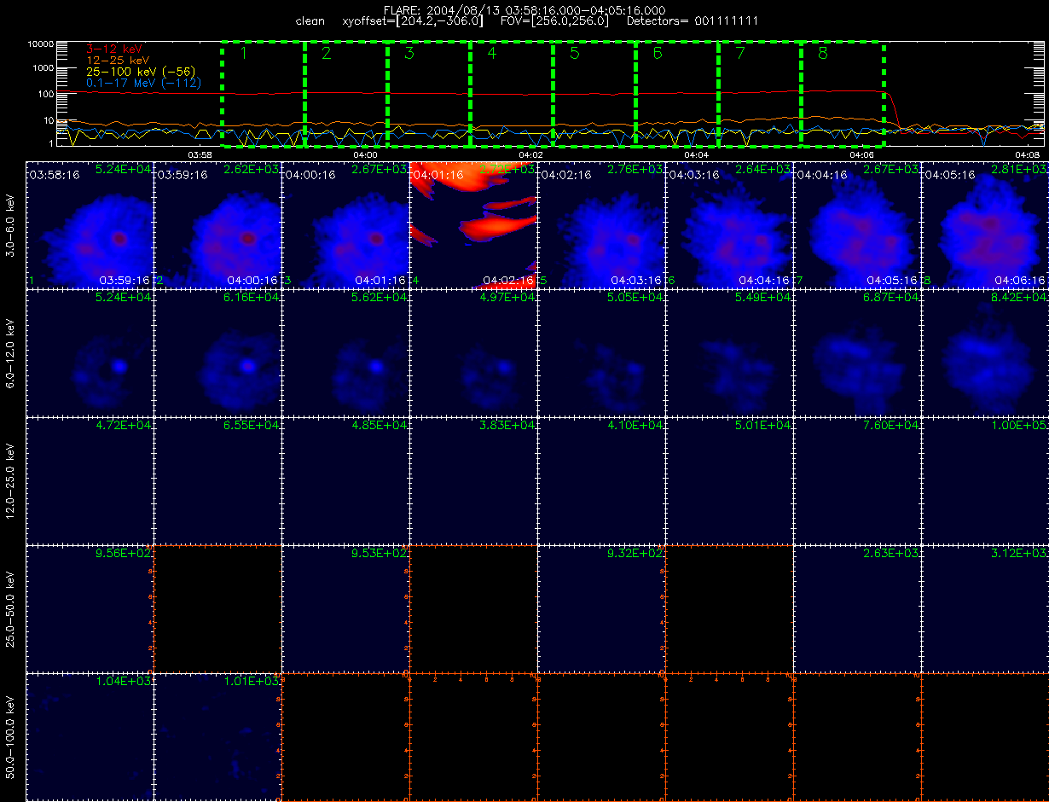Open the red-orange streaked 3.0-6.0 keV image
This screenshot has width=1049, height=802.
[473, 225]
